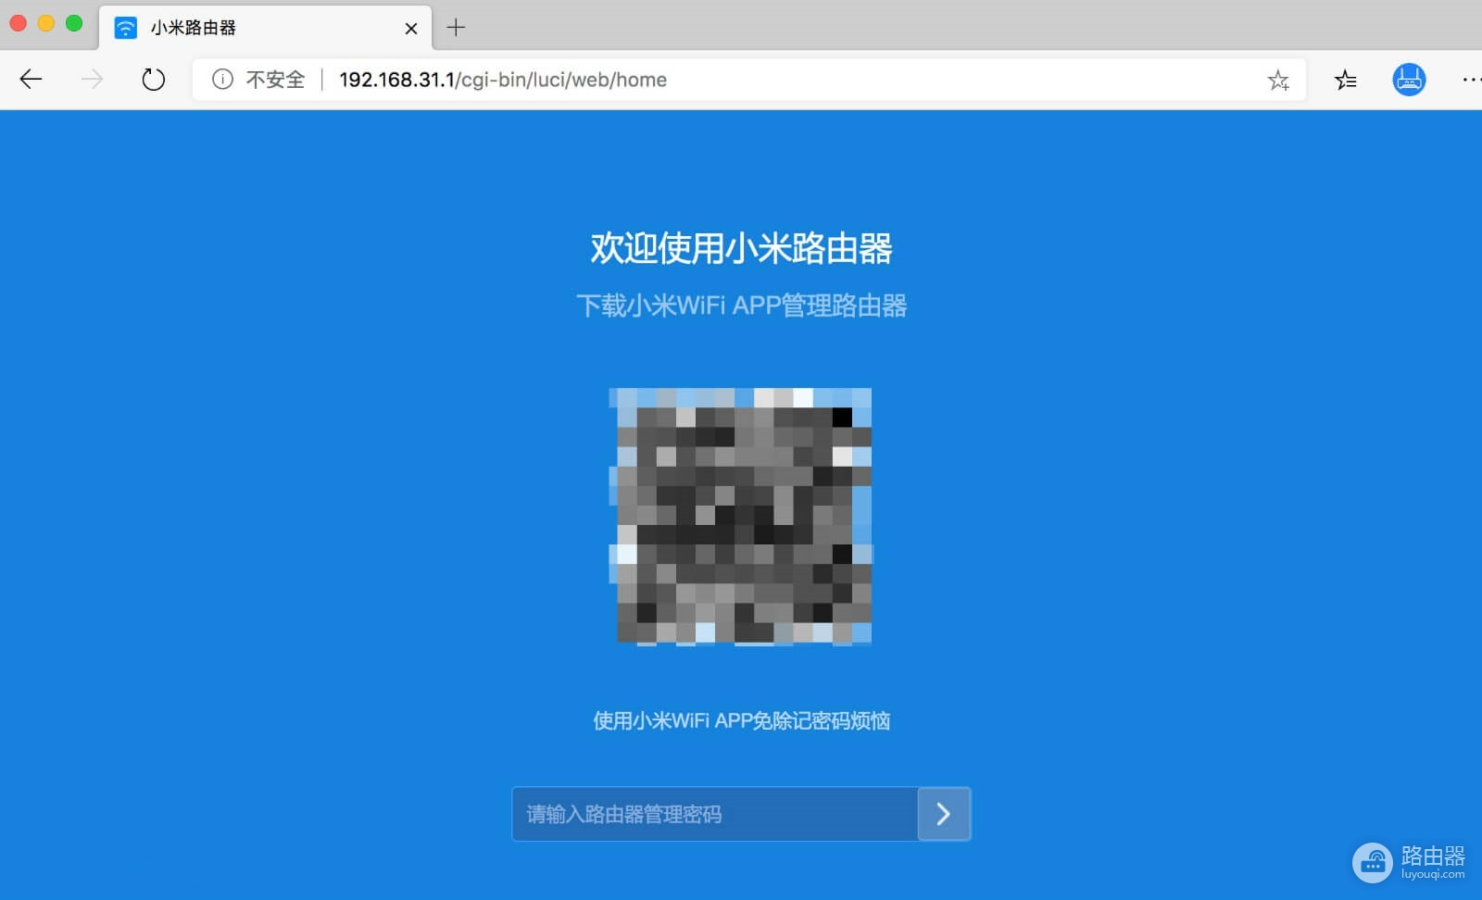1482x900 pixels.
Task: Open the blue profile avatar icon
Action: pyautogui.click(x=1409, y=80)
